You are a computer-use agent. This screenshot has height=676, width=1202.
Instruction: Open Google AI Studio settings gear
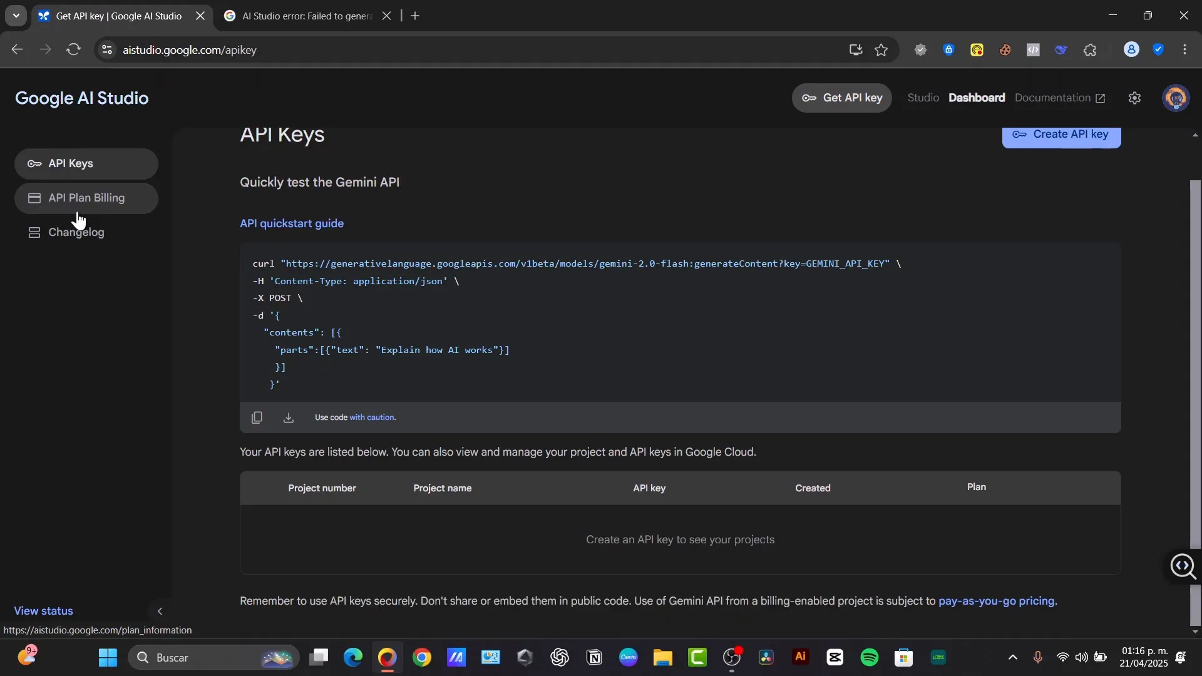tap(1134, 98)
